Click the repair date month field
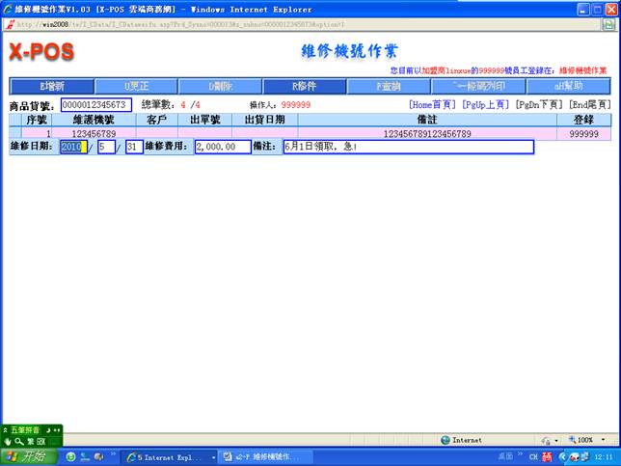The height and width of the screenshot is (466, 621). pyautogui.click(x=105, y=148)
